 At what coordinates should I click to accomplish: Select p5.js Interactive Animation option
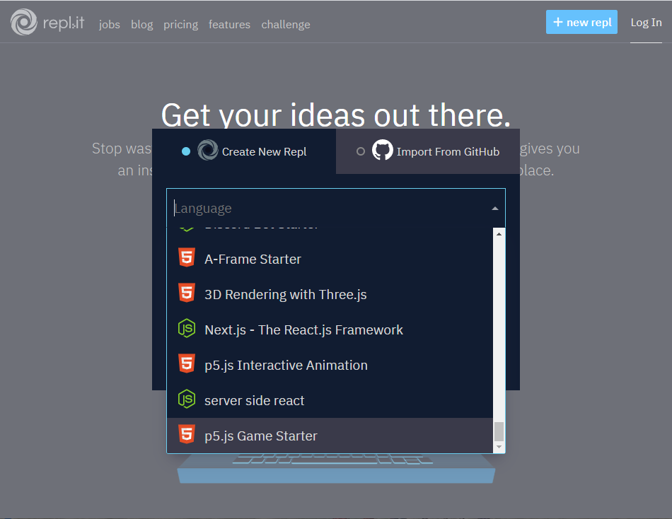(x=330, y=365)
